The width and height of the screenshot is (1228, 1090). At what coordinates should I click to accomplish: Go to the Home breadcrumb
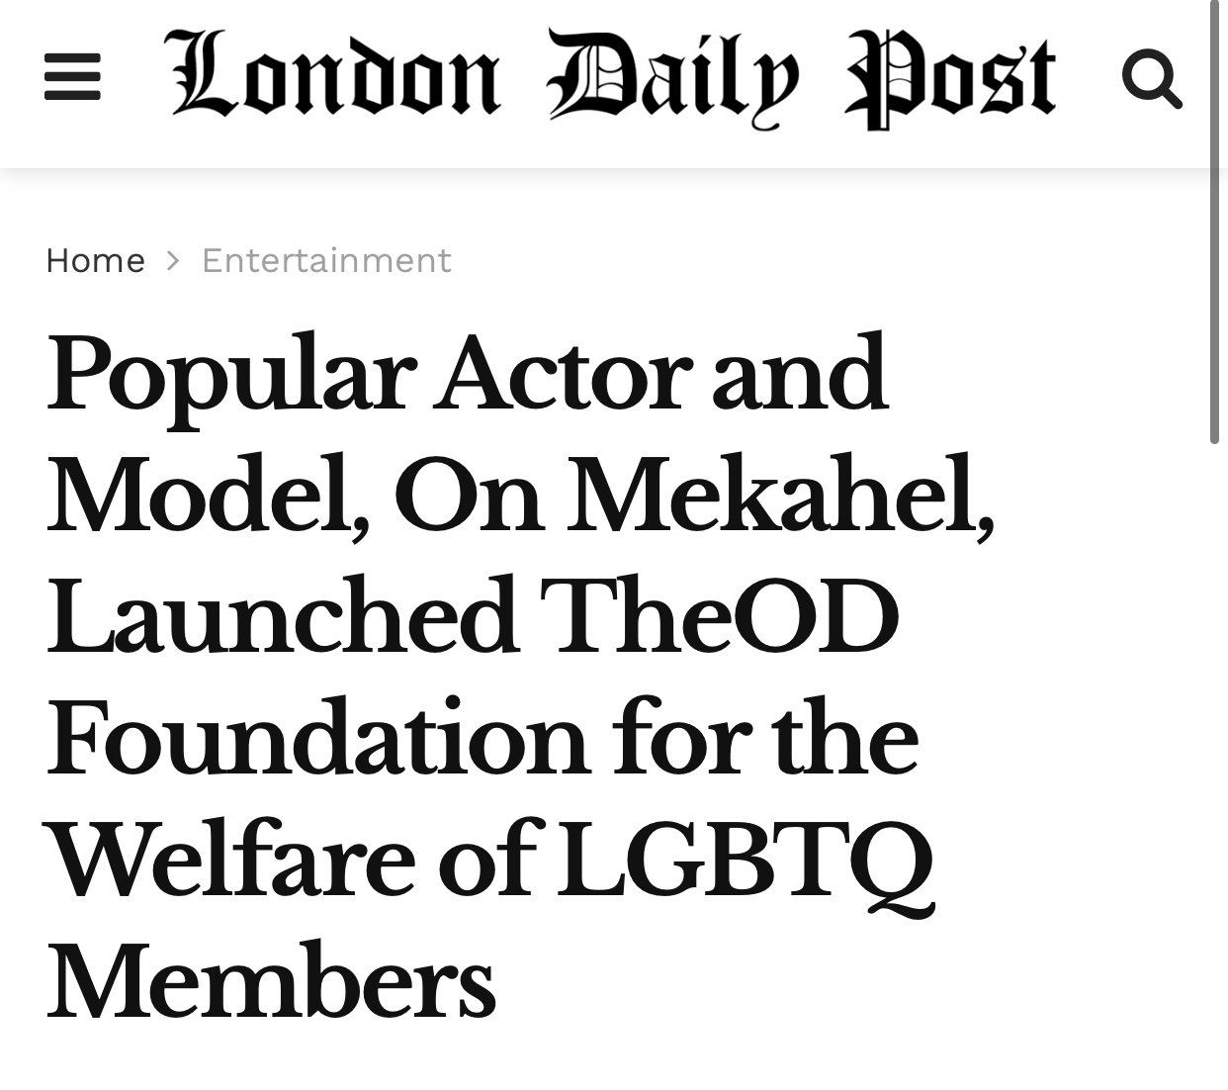click(x=95, y=260)
